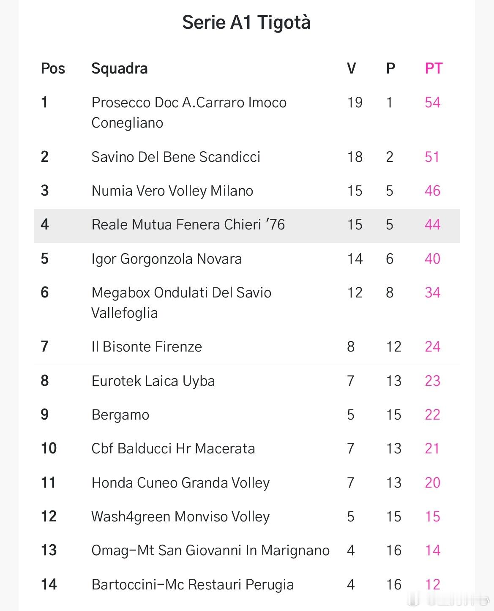
Task: Click the Pos column header
Action: point(53,68)
